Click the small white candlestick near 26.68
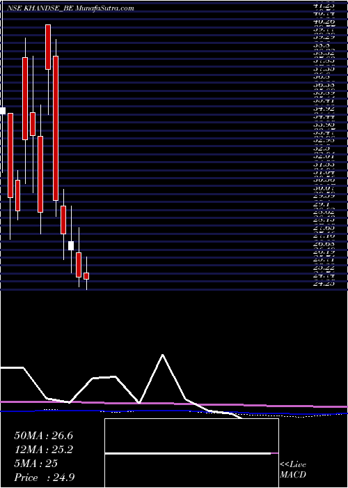 (x=71, y=245)
